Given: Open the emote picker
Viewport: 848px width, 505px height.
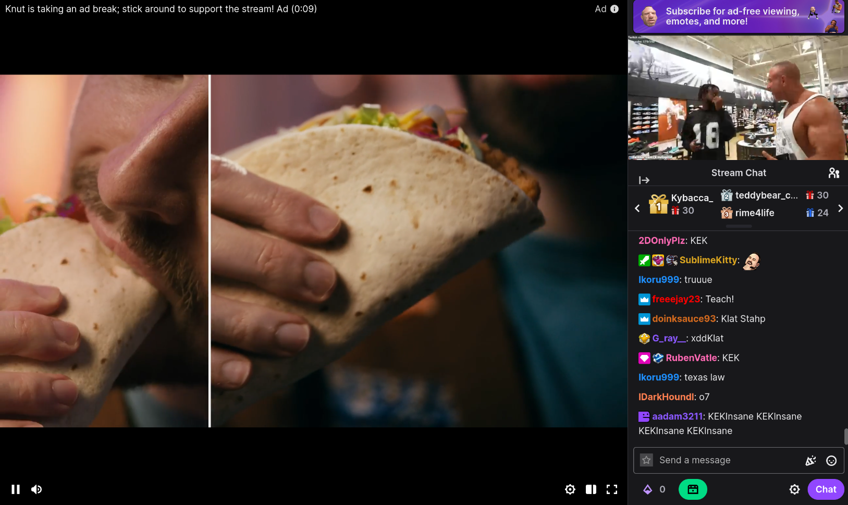Looking at the screenshot, I should [832, 461].
